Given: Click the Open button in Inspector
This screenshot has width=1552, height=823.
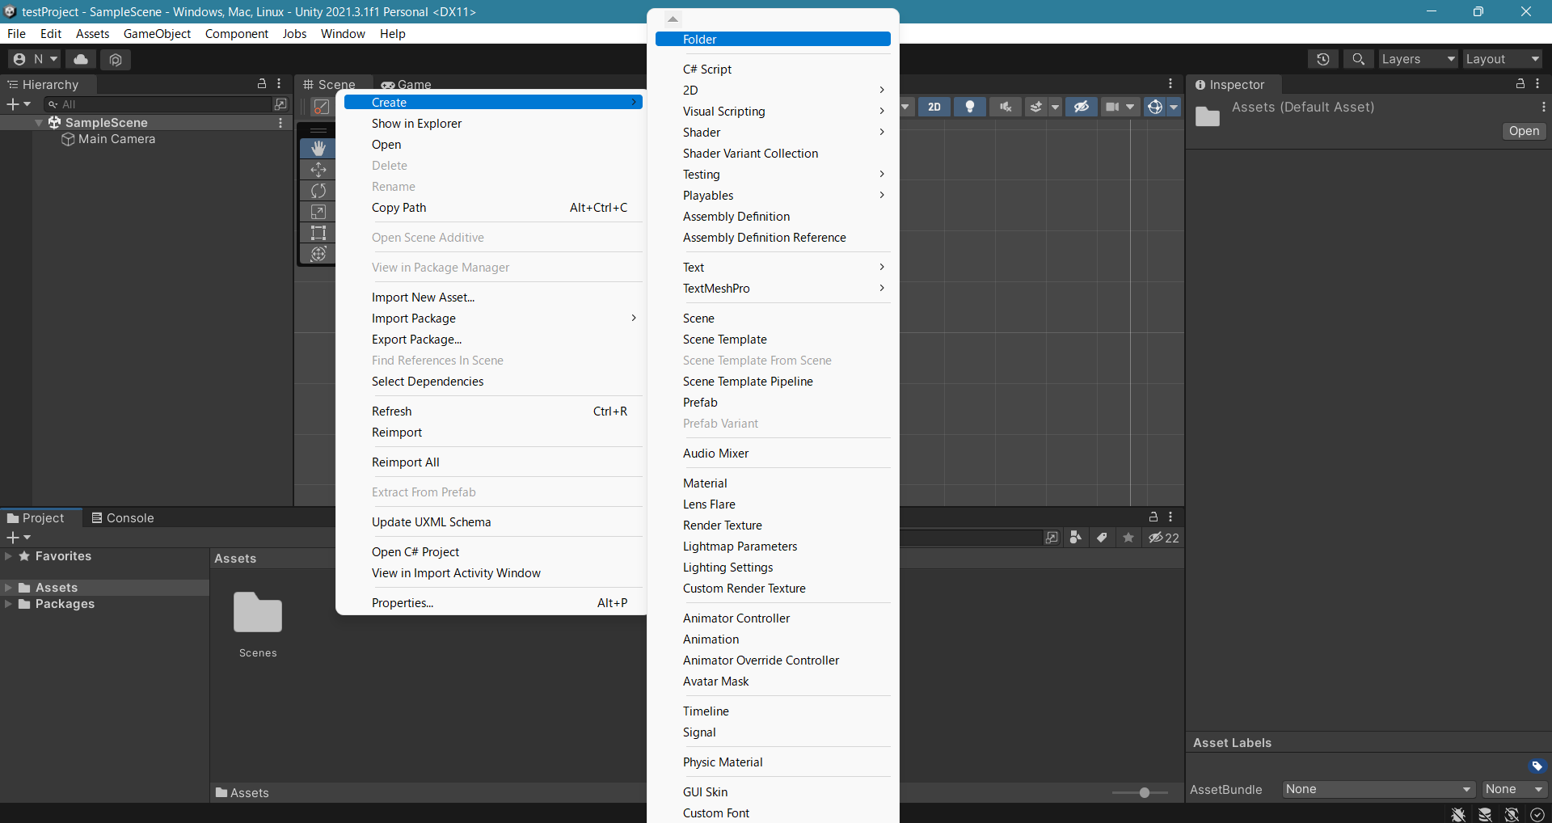Looking at the screenshot, I should click(x=1524, y=131).
